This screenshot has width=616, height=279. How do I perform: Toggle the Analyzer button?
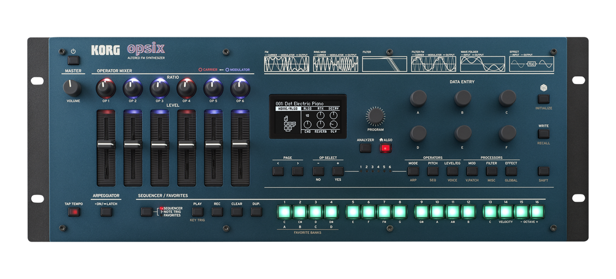coord(365,148)
